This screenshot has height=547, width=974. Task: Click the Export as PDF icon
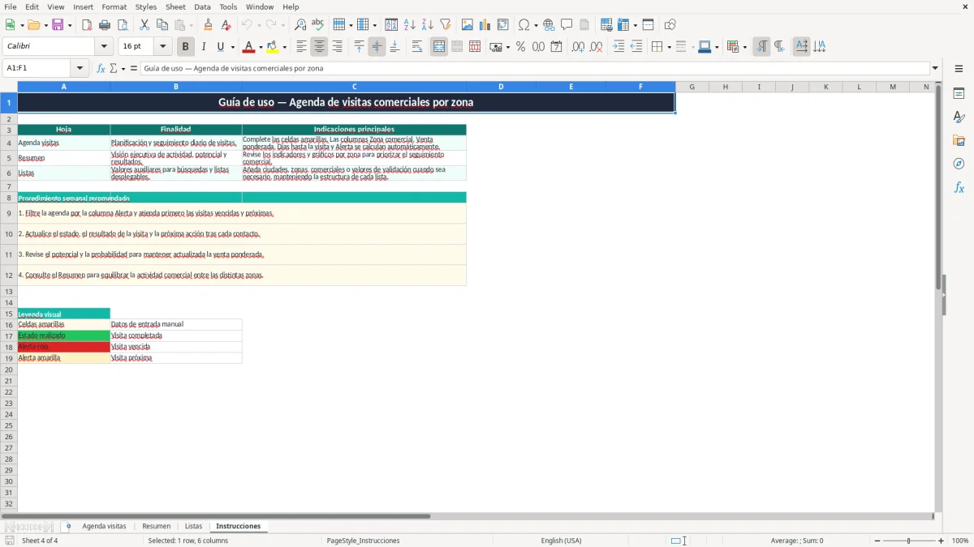coord(87,25)
